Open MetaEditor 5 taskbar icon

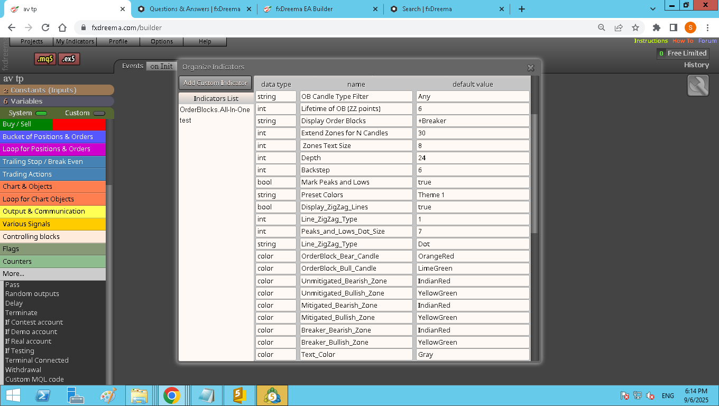tap(240, 395)
